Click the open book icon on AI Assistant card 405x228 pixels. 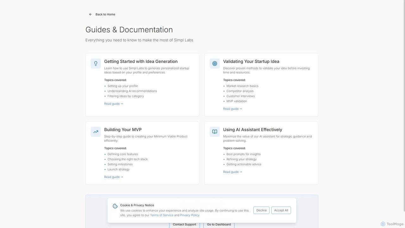tap(215, 131)
